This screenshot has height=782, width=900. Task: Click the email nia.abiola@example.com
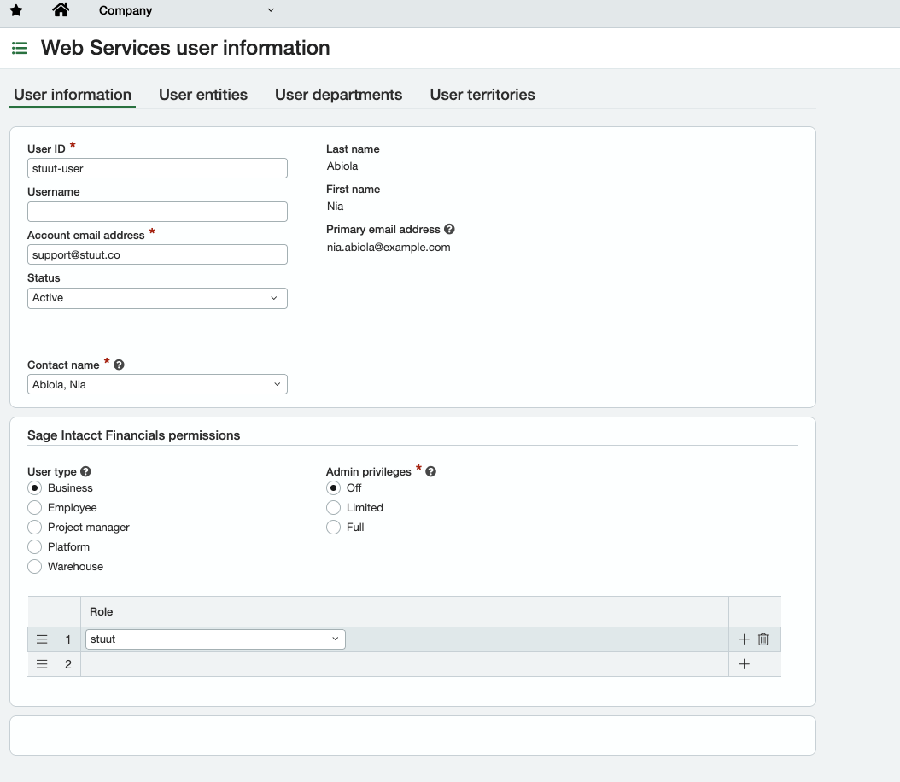click(x=389, y=248)
